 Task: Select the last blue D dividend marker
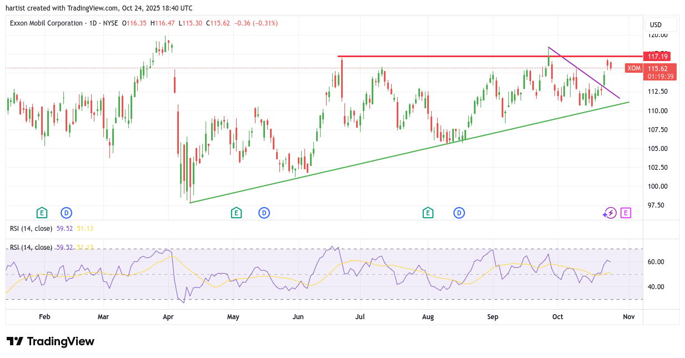(459, 213)
